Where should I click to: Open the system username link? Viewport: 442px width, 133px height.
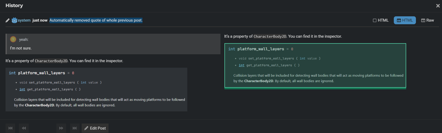(24, 20)
